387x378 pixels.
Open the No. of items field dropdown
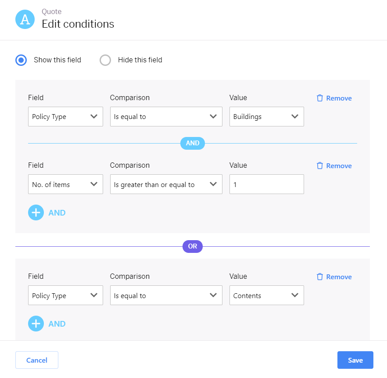click(65, 184)
